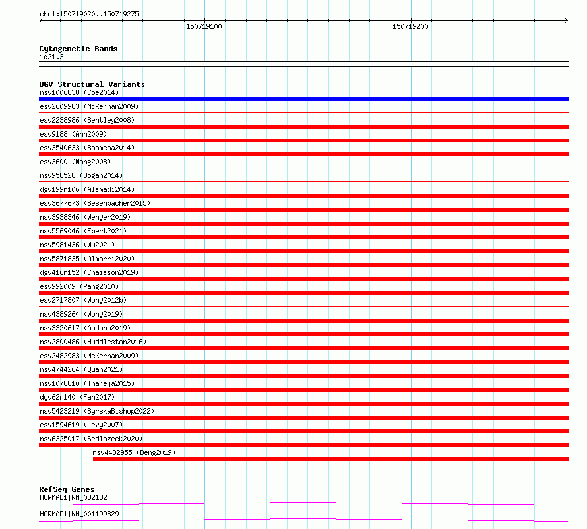
Task: Click the chr1:150719020..150719275 coordinate label
Action: pyautogui.click(x=89, y=14)
